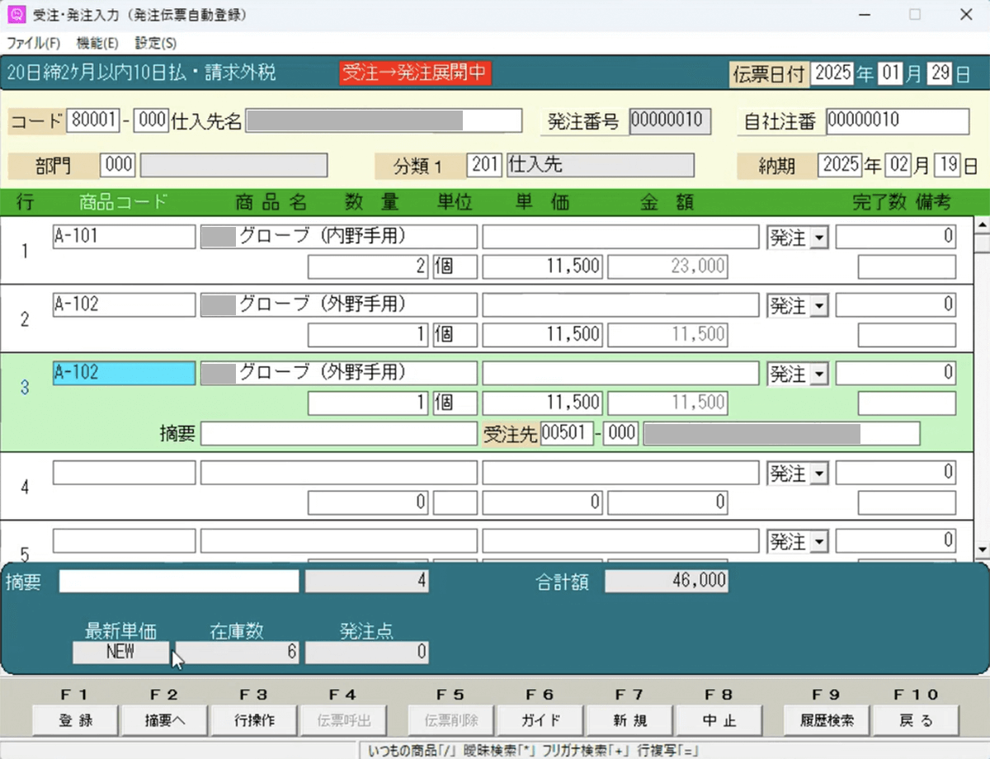
Task: Click the 摘要へ button
Action: 163,720
